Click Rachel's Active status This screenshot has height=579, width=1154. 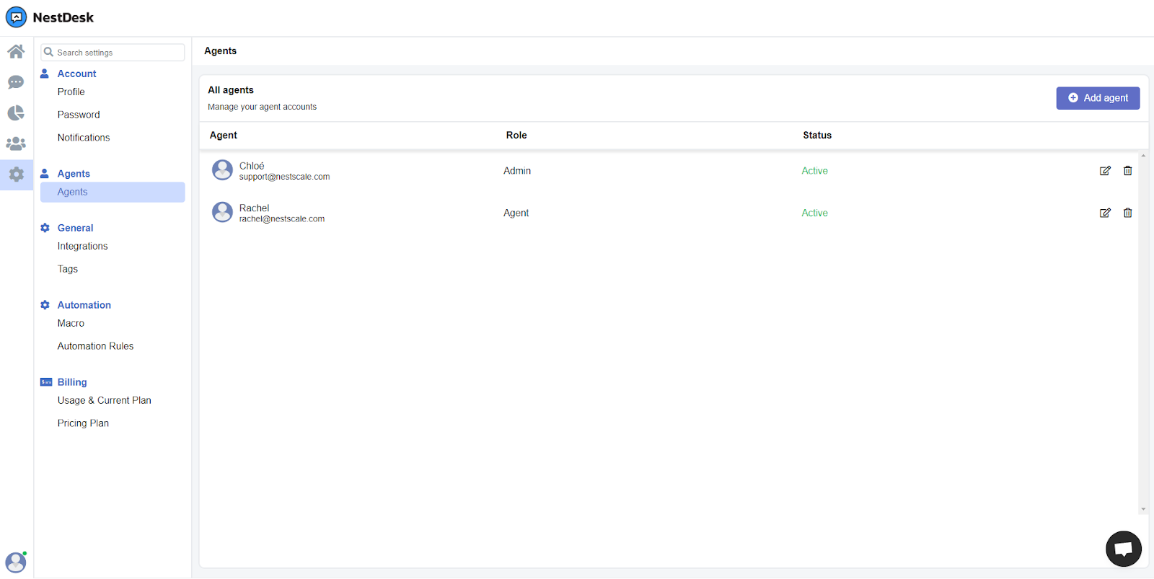click(x=814, y=213)
